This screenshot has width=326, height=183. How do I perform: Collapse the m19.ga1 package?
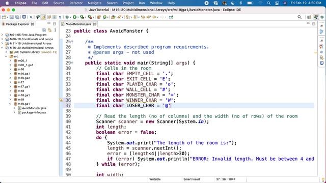(x=10, y=104)
